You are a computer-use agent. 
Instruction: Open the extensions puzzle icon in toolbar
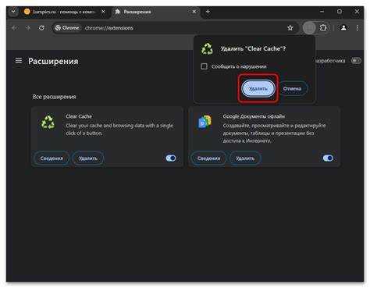click(323, 27)
